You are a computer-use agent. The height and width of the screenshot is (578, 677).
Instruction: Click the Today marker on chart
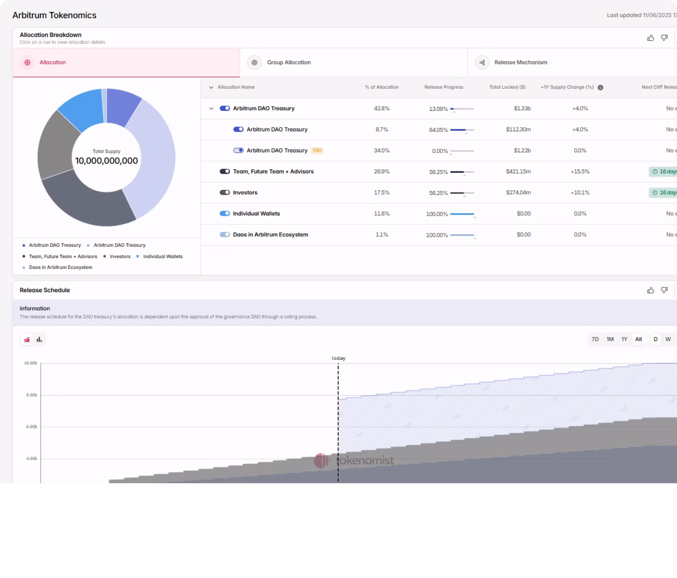[338, 358]
